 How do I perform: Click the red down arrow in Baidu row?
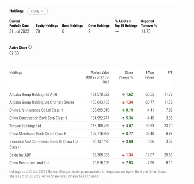click(x=123, y=155)
